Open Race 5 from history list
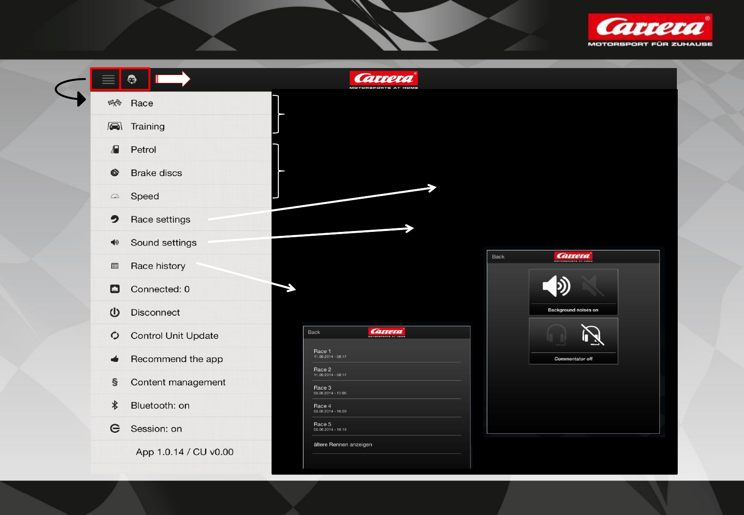This screenshot has width=744, height=515. [387, 426]
